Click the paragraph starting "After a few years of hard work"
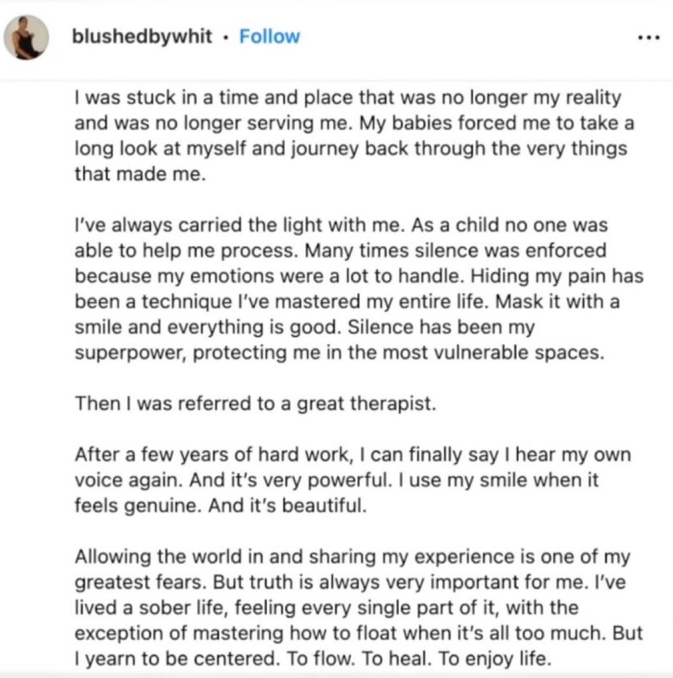The image size is (673, 678). (x=353, y=480)
